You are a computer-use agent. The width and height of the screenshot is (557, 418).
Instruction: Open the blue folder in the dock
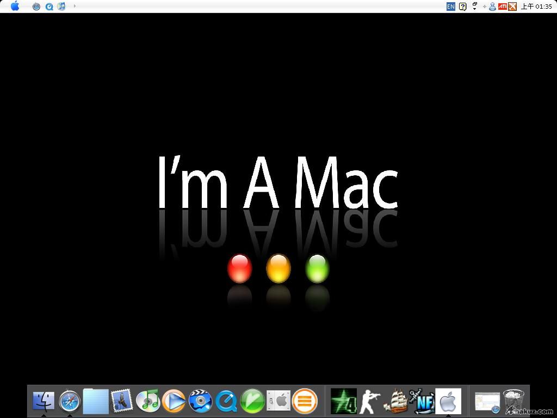click(x=96, y=401)
